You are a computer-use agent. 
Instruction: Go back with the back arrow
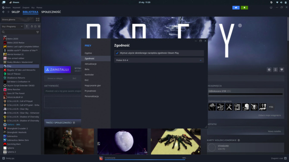tap(3, 12)
